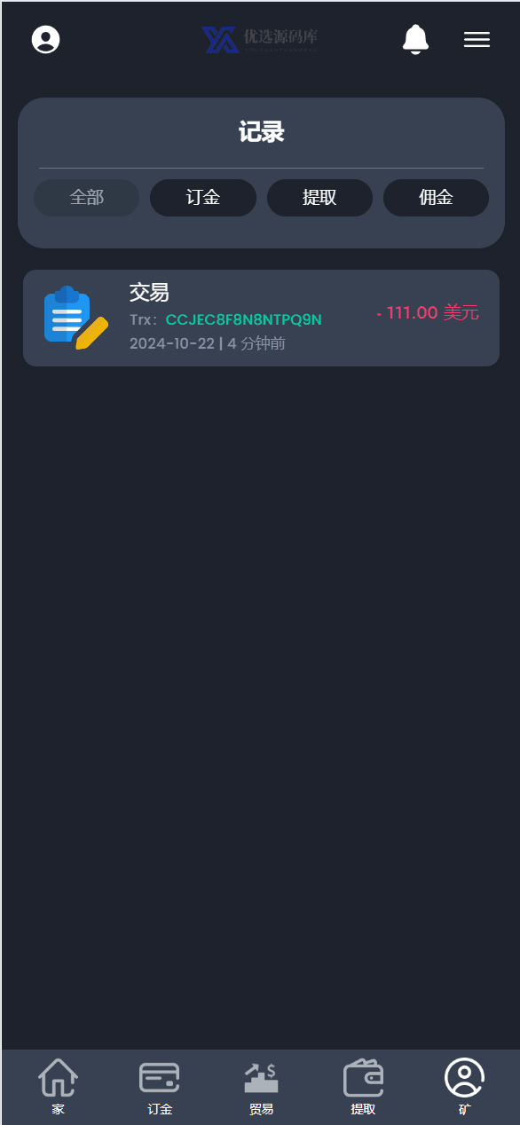Switch to the 提取 filter tab
This screenshot has width=520, height=1125.
[319, 198]
